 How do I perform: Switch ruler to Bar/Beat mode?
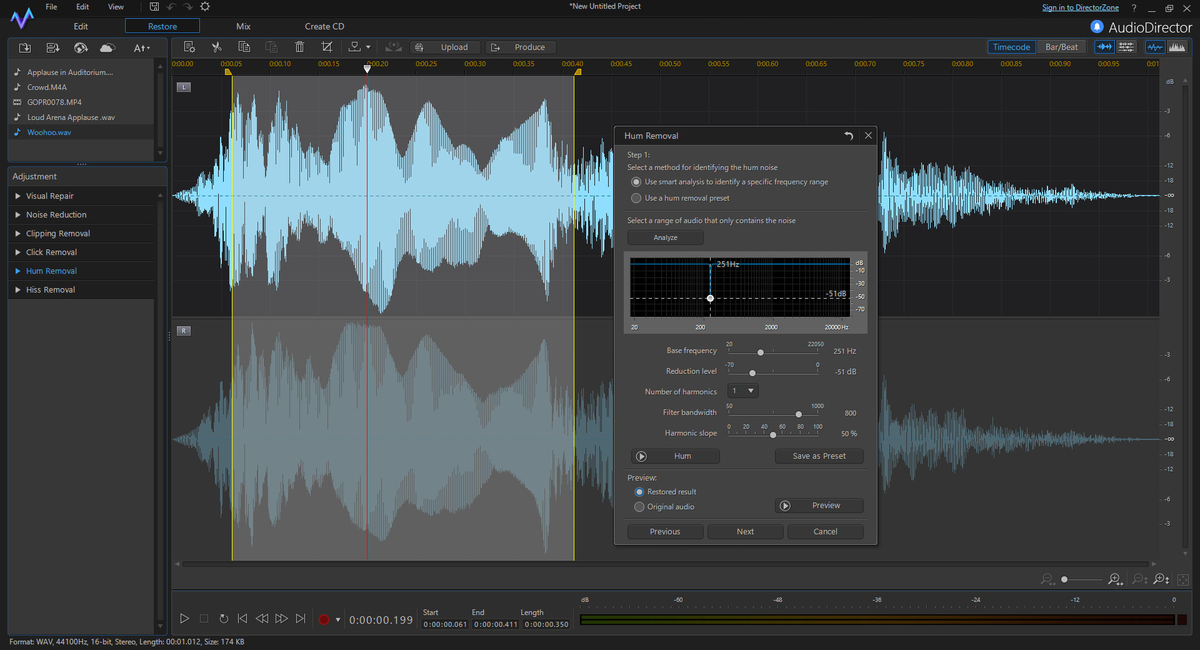coord(1061,47)
